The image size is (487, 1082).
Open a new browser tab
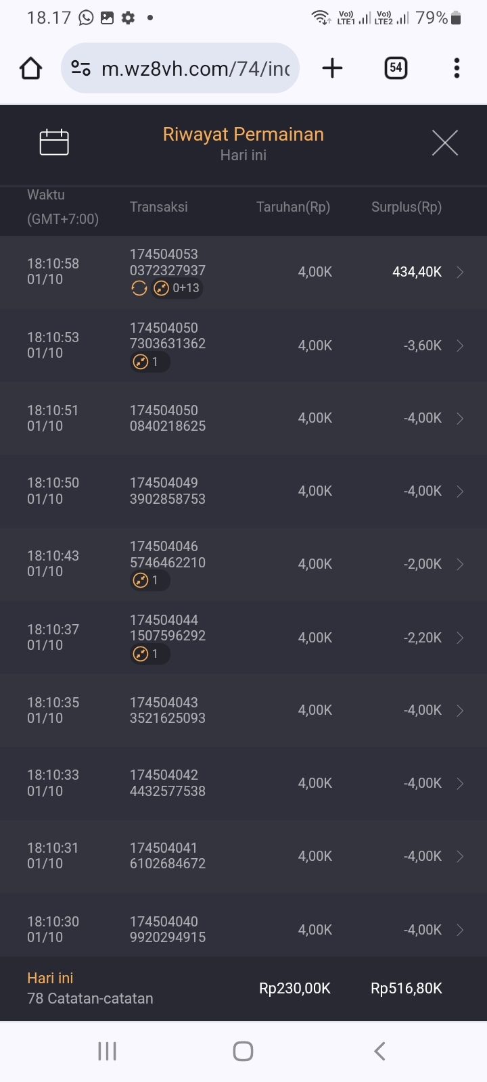coord(332,68)
